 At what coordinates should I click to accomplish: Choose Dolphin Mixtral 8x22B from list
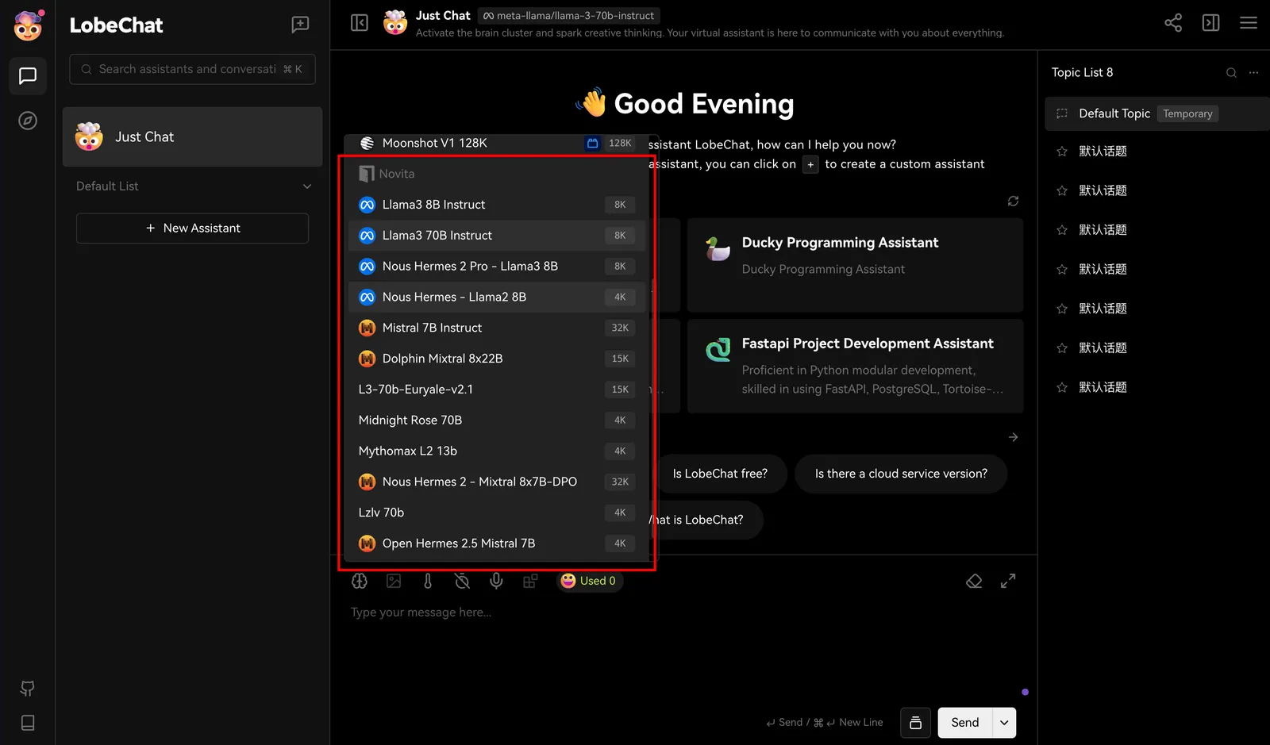coord(442,359)
